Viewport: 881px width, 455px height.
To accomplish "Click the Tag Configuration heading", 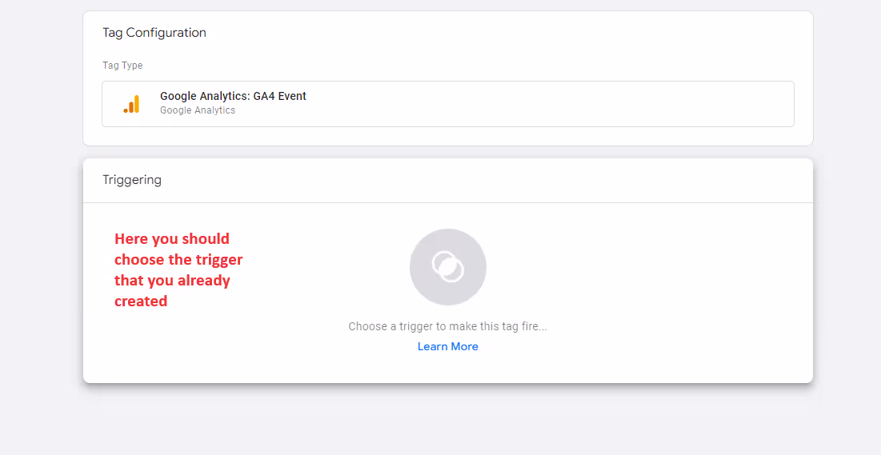I will pos(154,33).
